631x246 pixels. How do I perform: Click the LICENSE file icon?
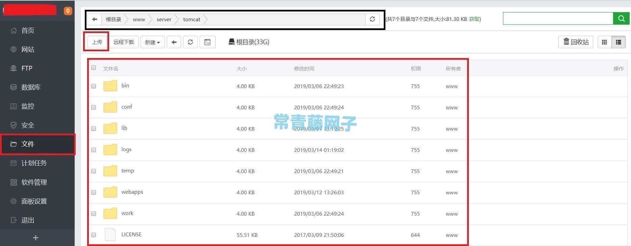pos(110,235)
